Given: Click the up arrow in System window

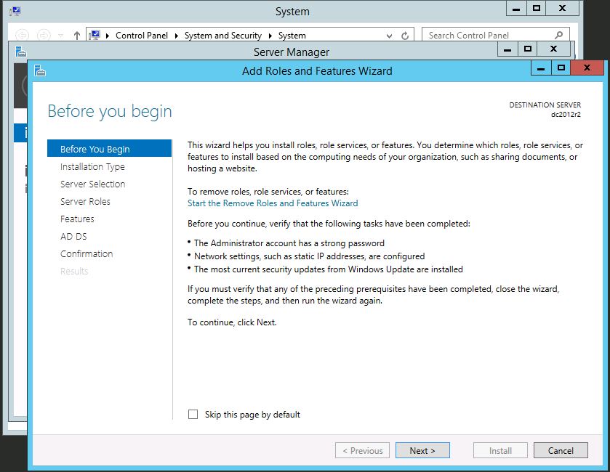Looking at the screenshot, I should click(77, 36).
